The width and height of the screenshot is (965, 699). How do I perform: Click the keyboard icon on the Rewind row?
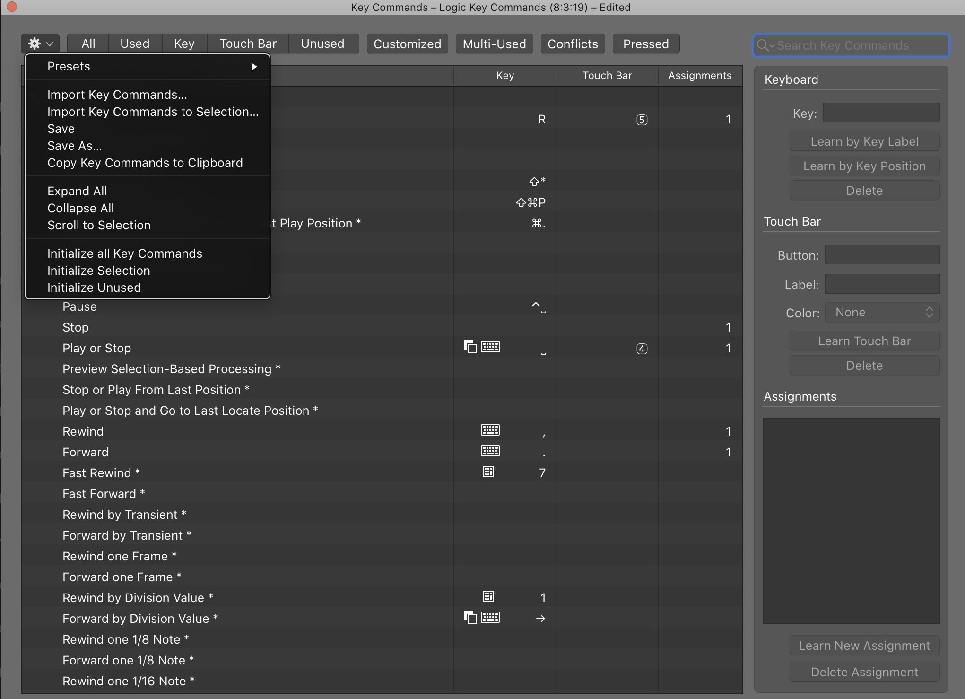click(490, 430)
